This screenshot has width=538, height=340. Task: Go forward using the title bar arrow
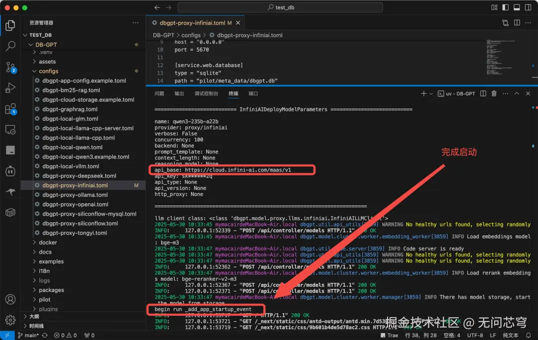coord(168,7)
